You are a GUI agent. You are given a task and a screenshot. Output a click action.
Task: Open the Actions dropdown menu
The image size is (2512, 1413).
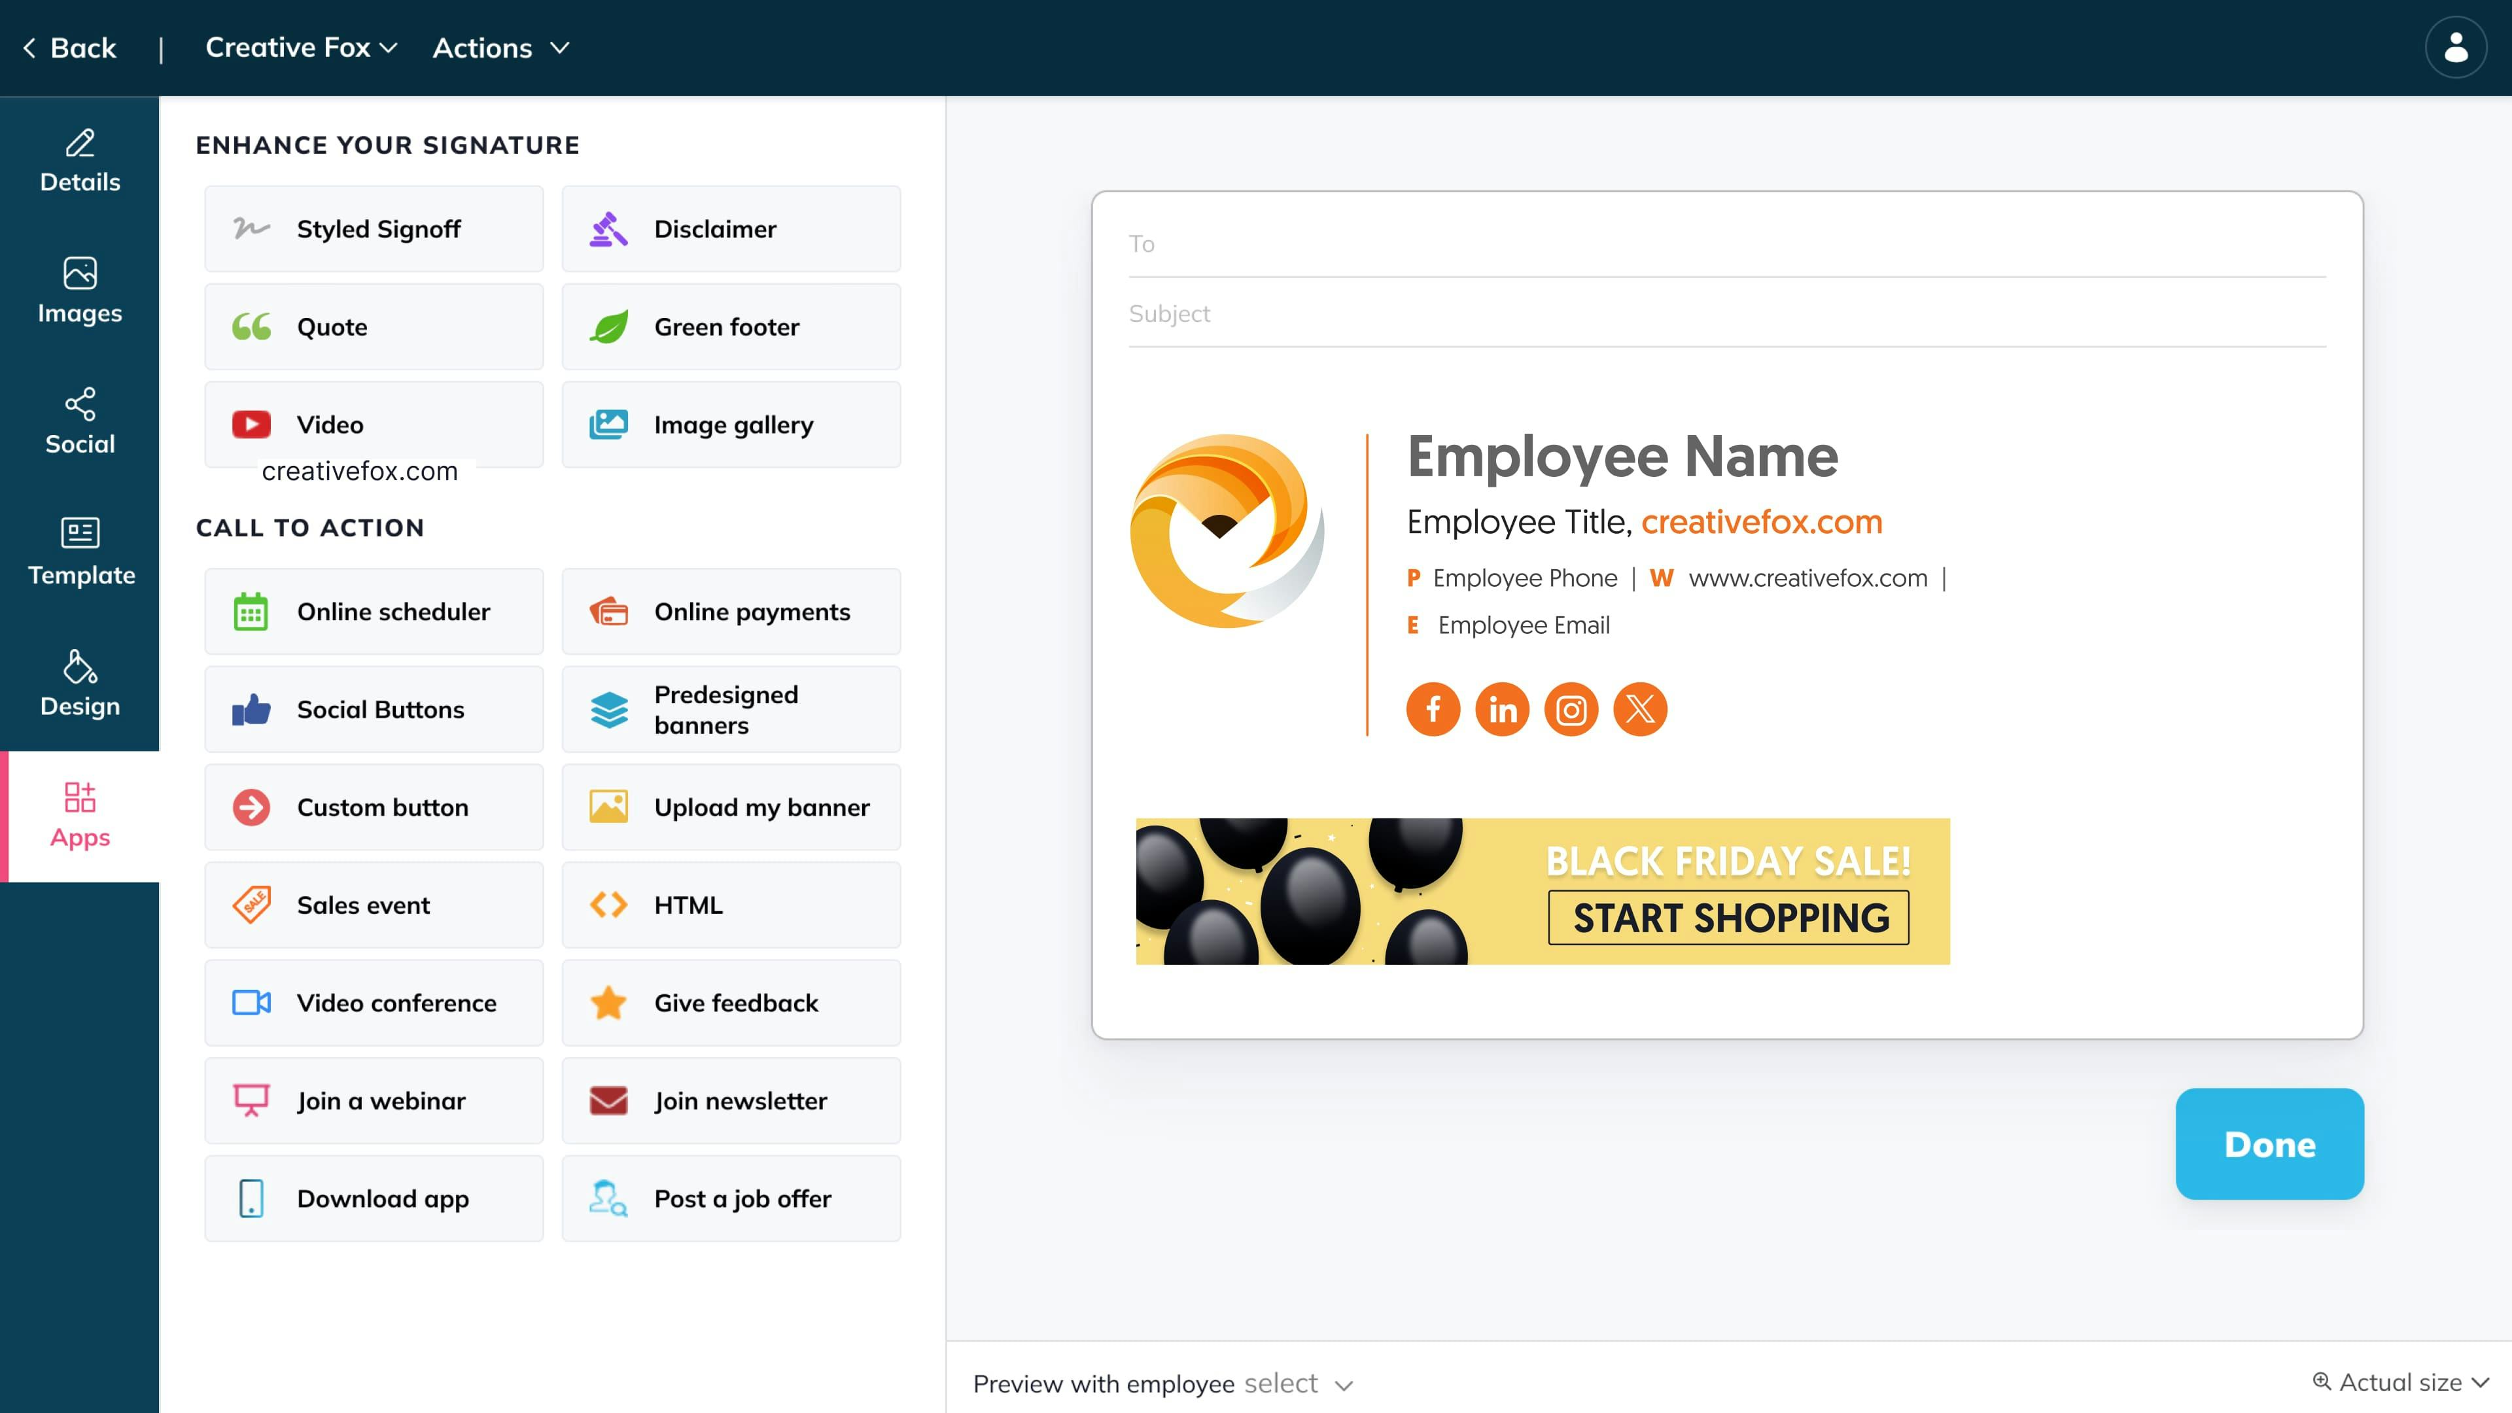point(500,47)
